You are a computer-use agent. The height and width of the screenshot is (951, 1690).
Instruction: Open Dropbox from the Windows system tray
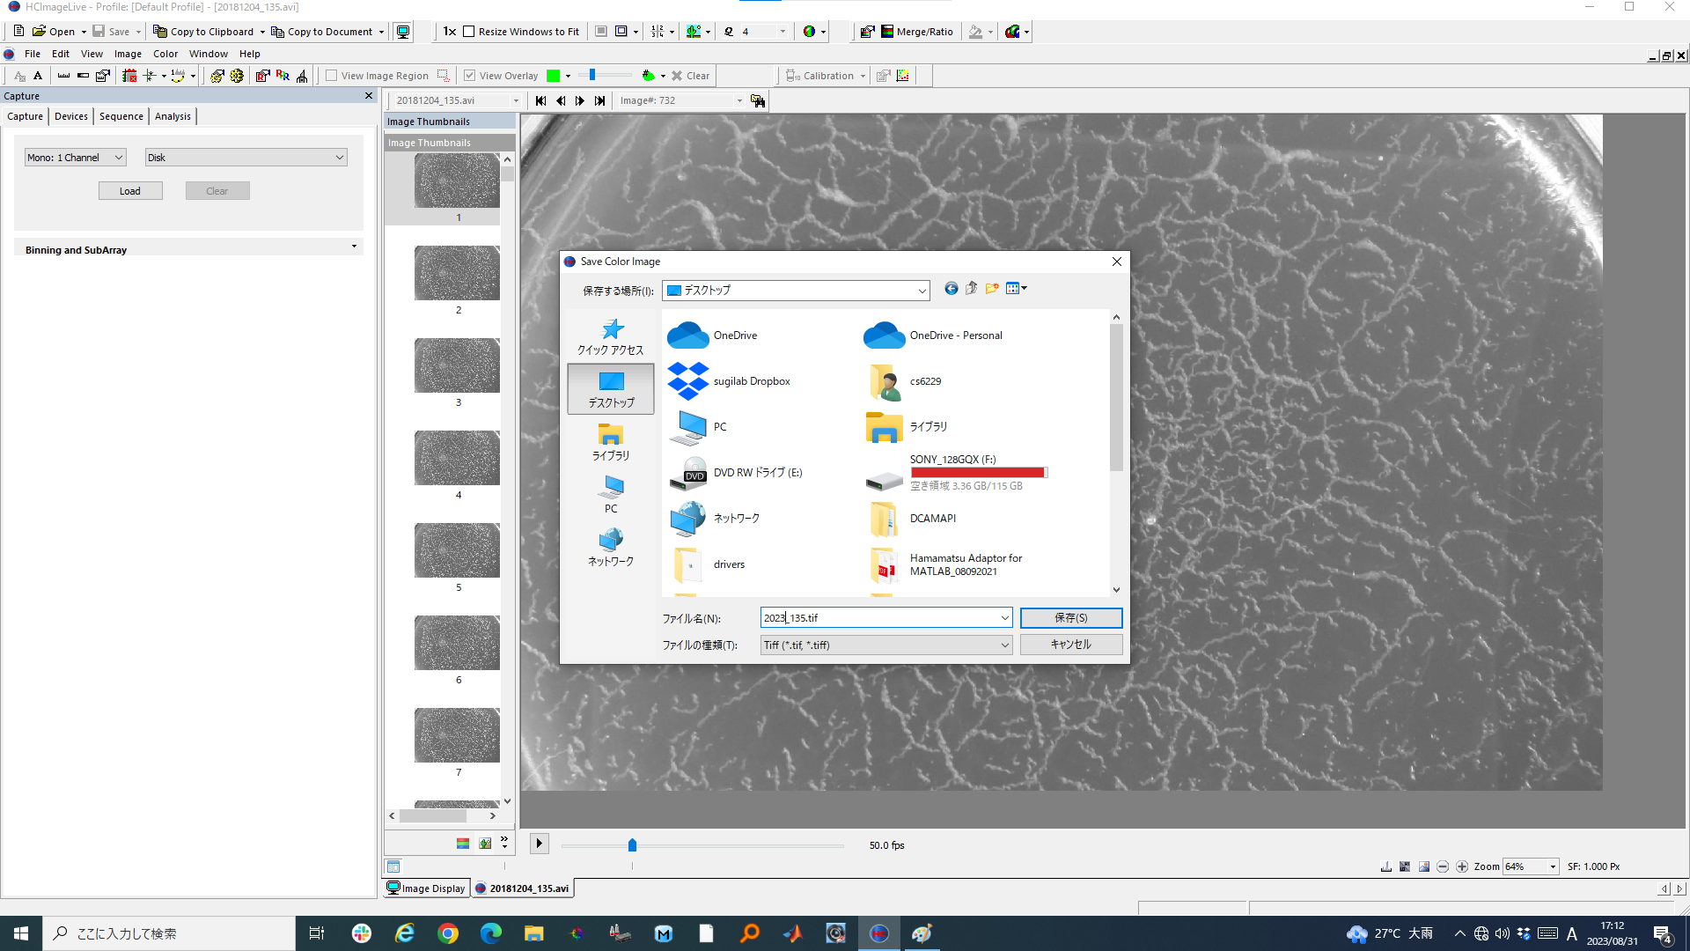click(x=1524, y=933)
